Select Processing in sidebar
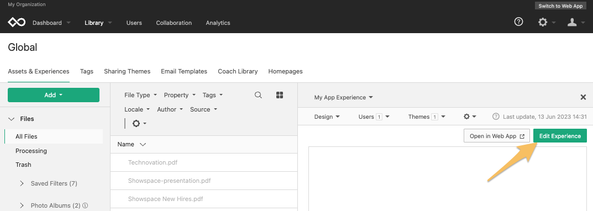The width and height of the screenshot is (593, 211). pyautogui.click(x=31, y=150)
